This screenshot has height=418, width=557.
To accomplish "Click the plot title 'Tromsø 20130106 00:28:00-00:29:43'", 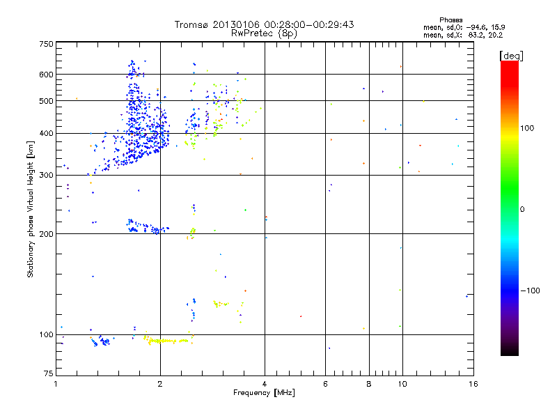I will (264, 24).
